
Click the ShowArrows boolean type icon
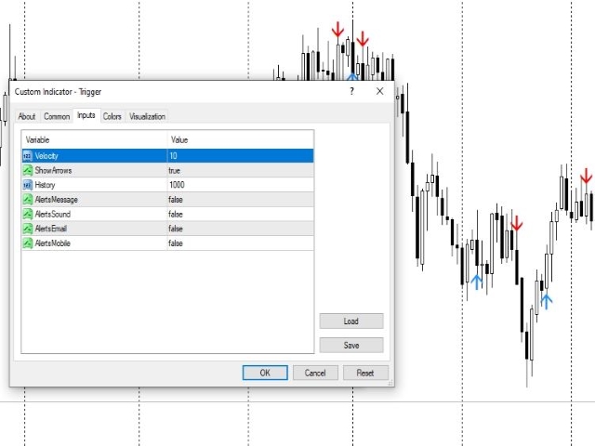28,170
